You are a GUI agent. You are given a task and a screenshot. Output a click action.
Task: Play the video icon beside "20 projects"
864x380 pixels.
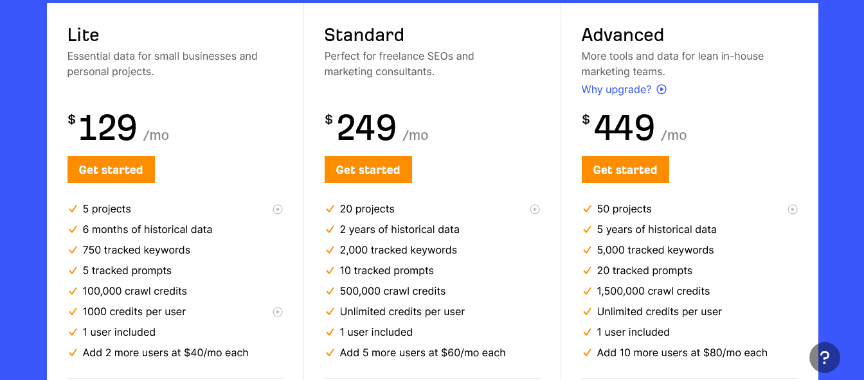(x=535, y=209)
